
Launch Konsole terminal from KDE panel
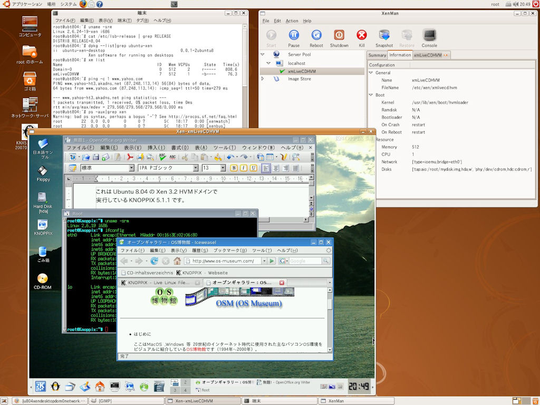[114, 387]
